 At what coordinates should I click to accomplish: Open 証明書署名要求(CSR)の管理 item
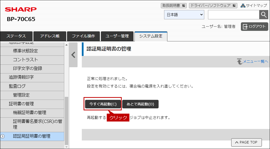pos(32,125)
